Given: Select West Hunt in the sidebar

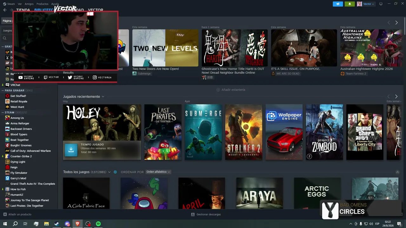Looking at the screenshot, I should (x=17, y=107).
